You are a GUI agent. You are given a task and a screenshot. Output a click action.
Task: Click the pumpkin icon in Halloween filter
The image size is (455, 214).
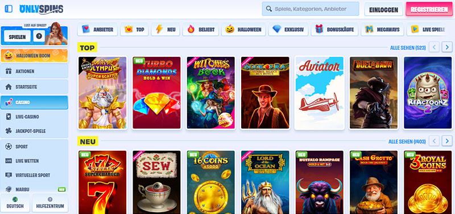tap(230, 30)
